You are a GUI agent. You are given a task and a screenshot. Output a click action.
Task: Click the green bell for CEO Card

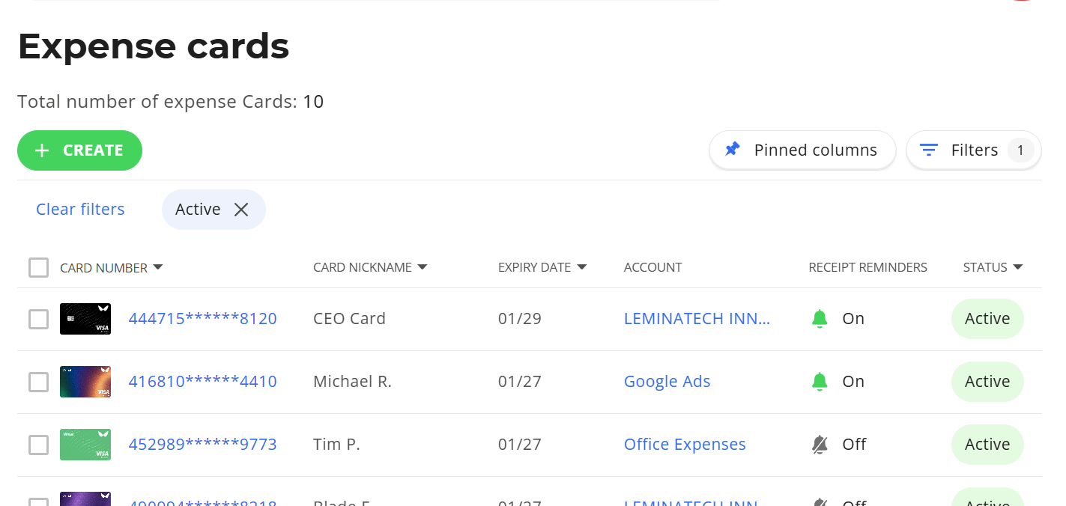[x=820, y=319]
